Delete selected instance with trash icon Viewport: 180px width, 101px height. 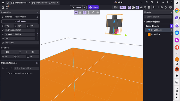[x=166, y=7]
